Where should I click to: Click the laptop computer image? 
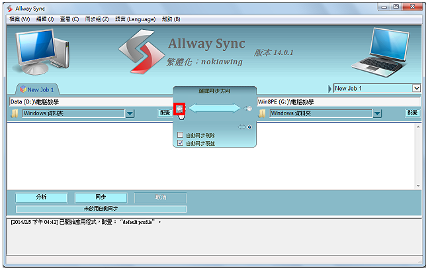coord(382,52)
